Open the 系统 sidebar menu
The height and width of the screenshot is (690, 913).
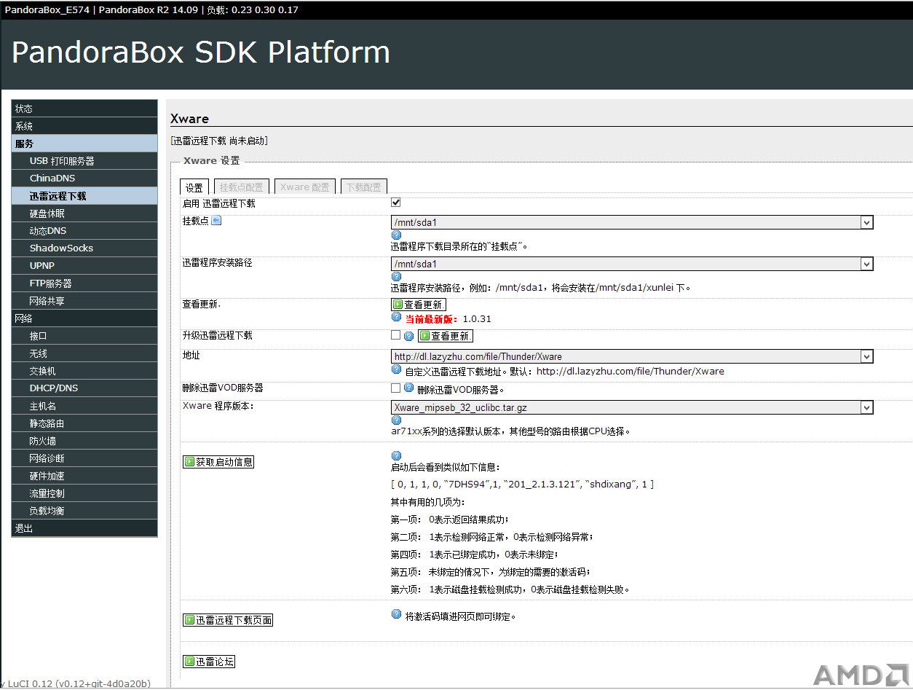[x=84, y=126]
